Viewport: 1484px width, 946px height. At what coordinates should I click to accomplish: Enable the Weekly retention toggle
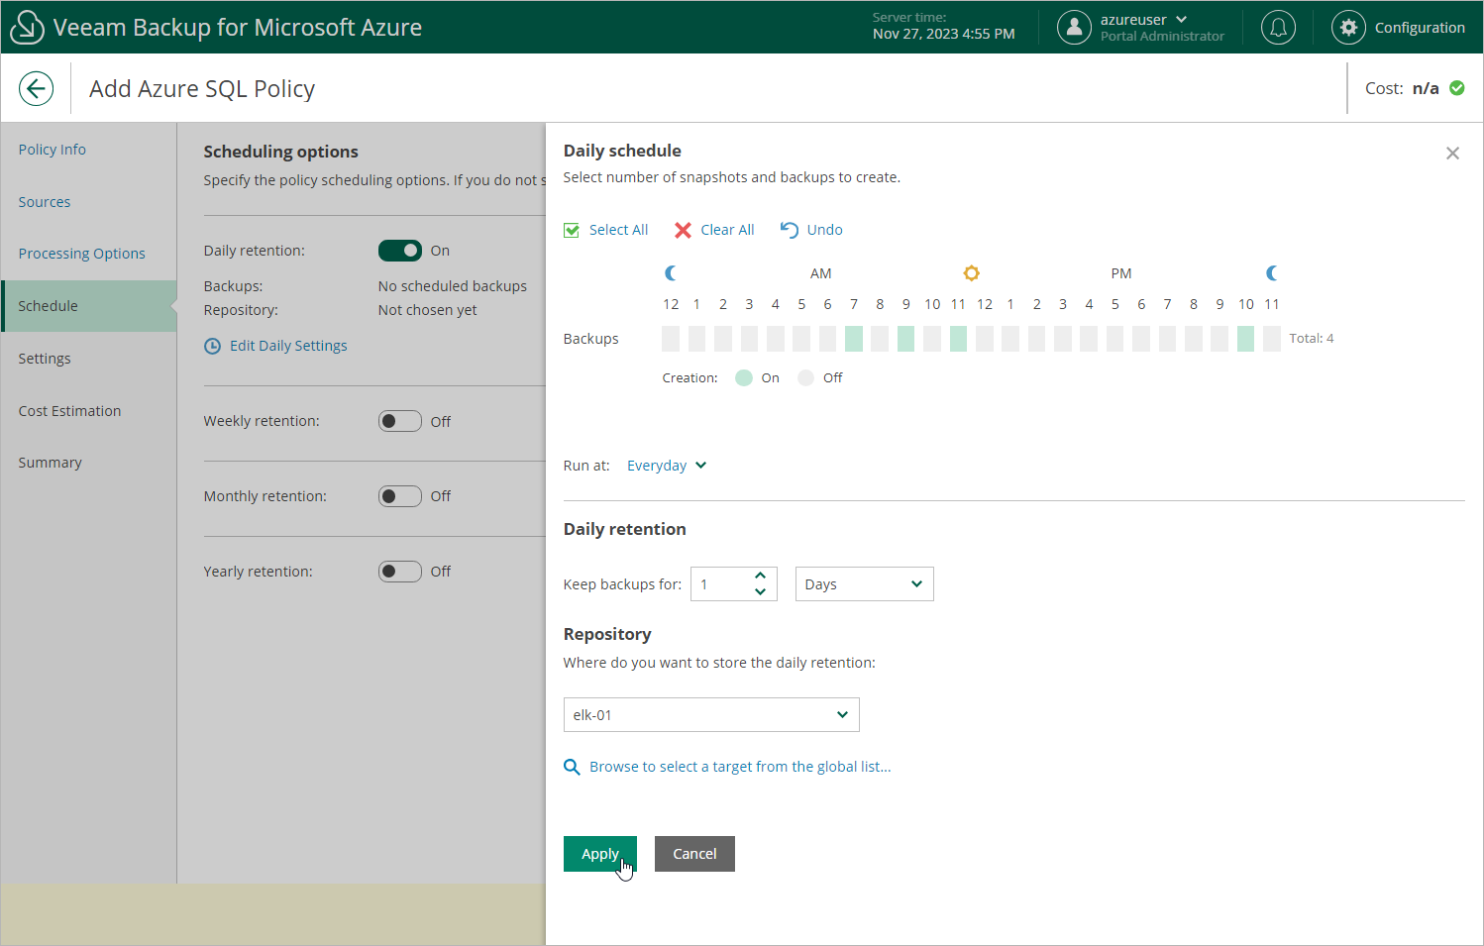click(x=400, y=421)
